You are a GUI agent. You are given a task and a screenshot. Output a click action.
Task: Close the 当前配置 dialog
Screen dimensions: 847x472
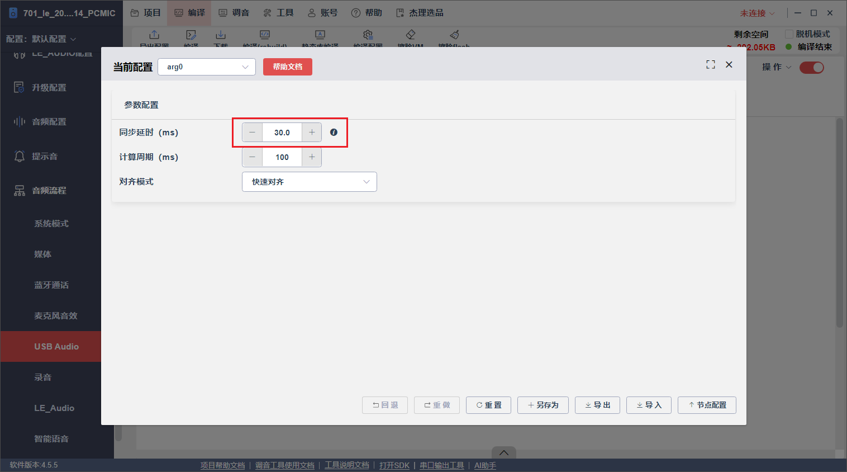click(x=729, y=65)
